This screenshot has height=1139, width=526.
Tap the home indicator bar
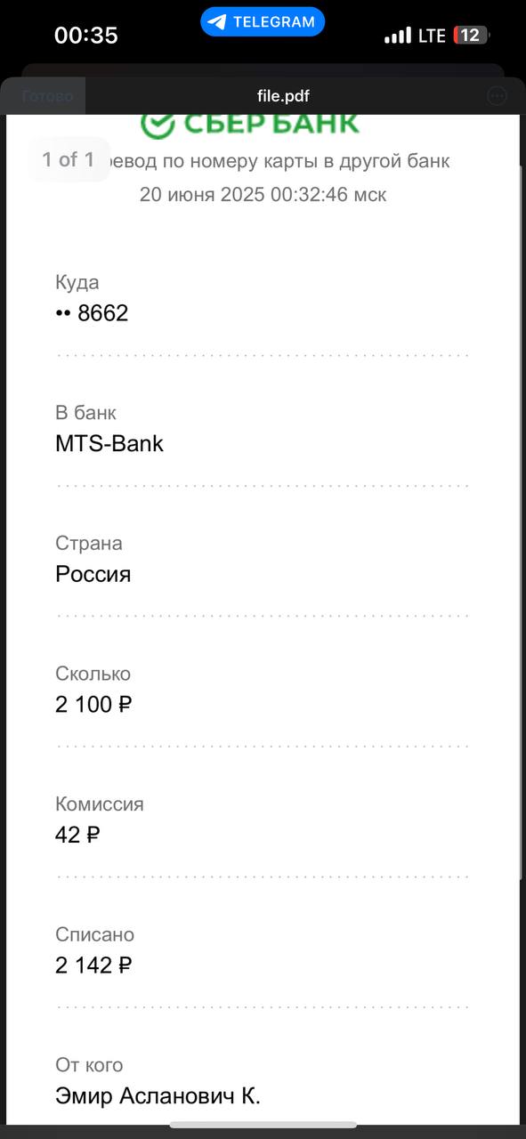[263, 1127]
